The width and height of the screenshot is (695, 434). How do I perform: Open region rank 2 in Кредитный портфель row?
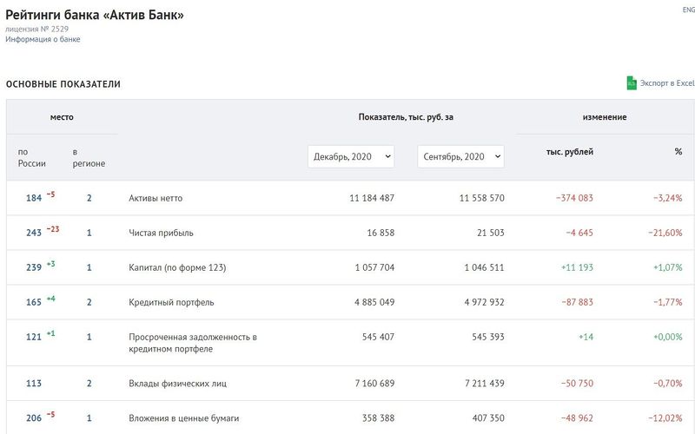[x=89, y=302]
